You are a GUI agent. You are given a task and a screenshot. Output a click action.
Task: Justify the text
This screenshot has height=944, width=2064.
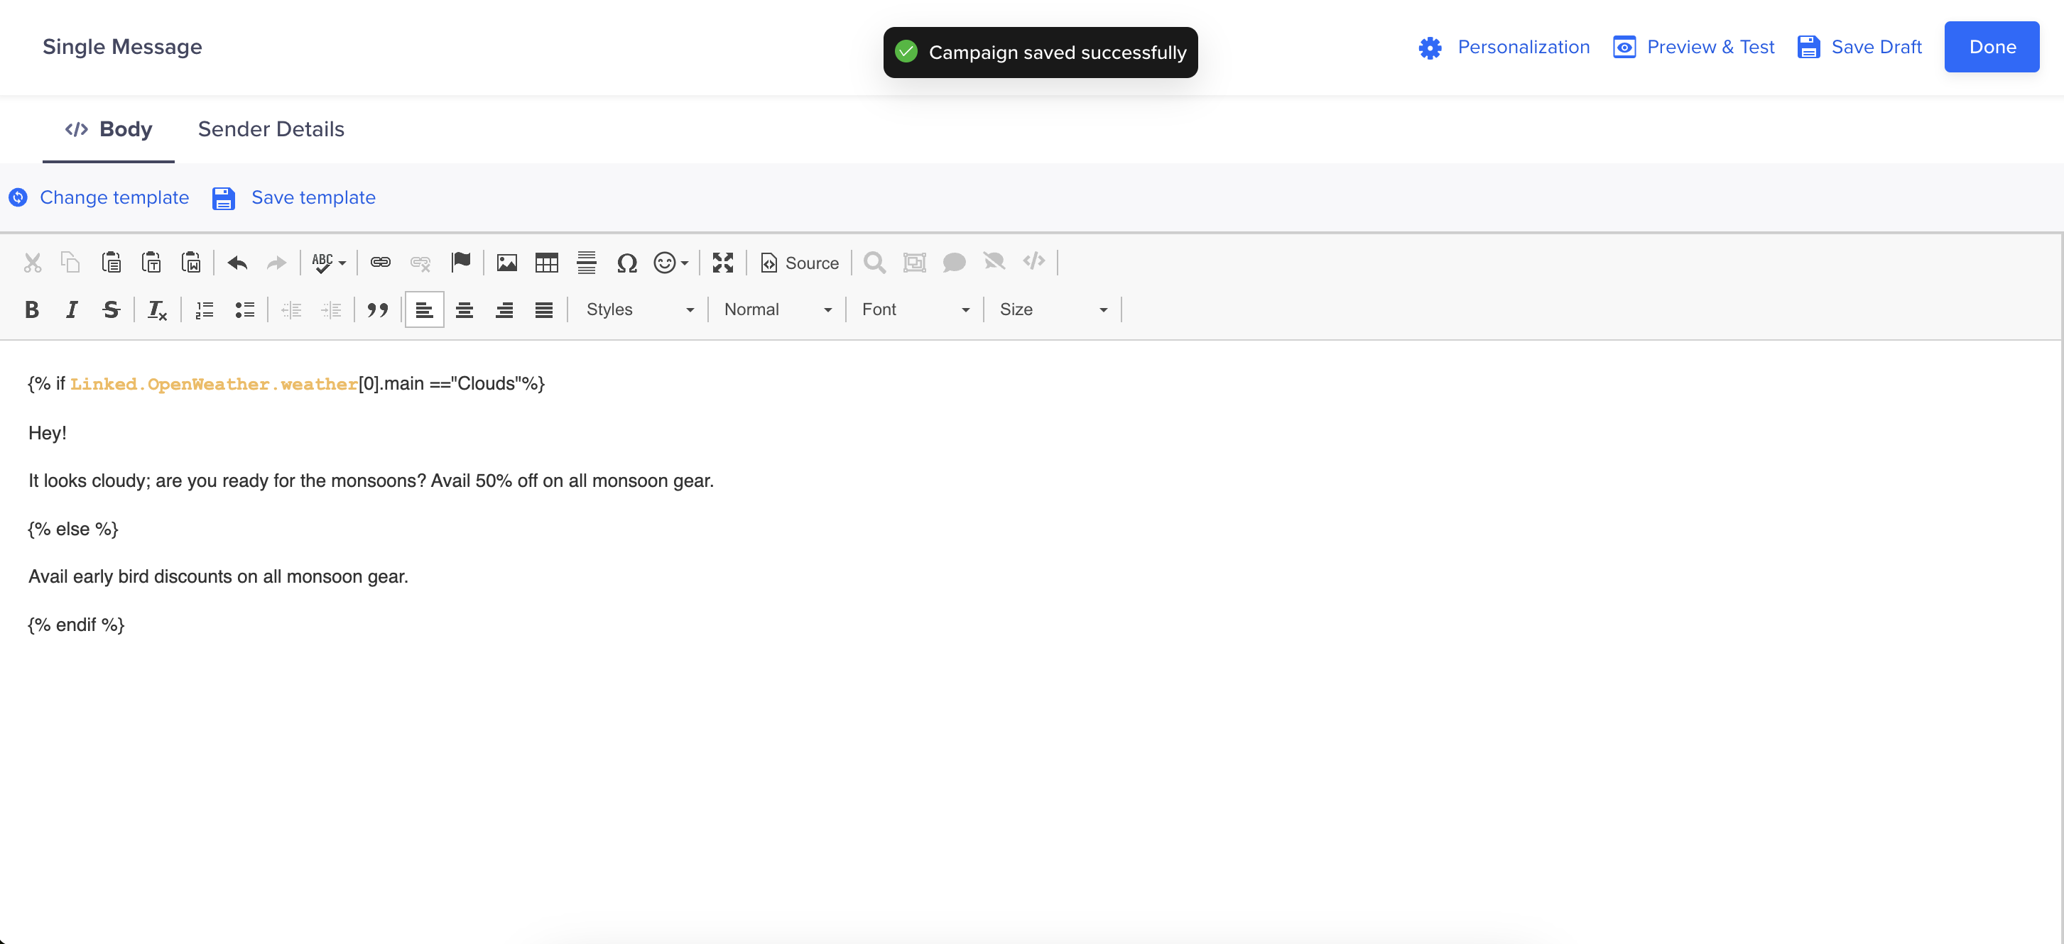544,310
